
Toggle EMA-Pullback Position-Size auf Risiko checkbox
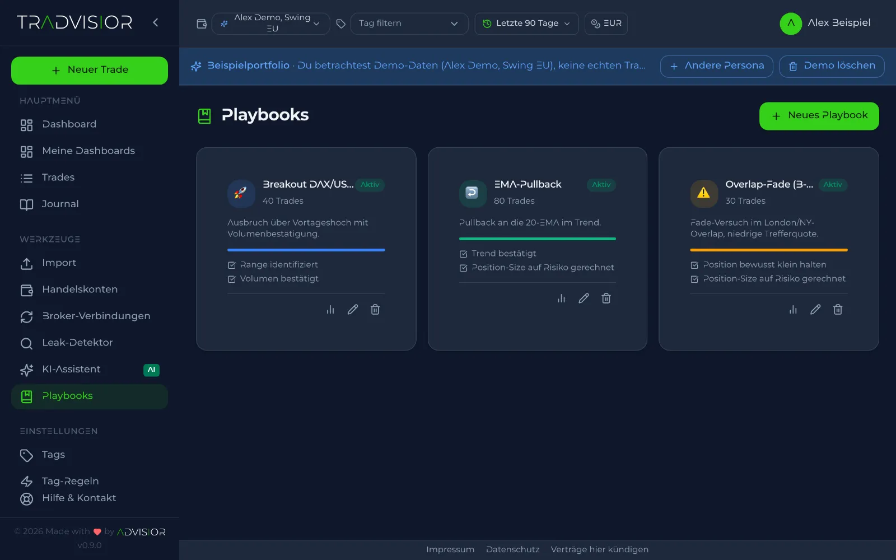coord(464,268)
